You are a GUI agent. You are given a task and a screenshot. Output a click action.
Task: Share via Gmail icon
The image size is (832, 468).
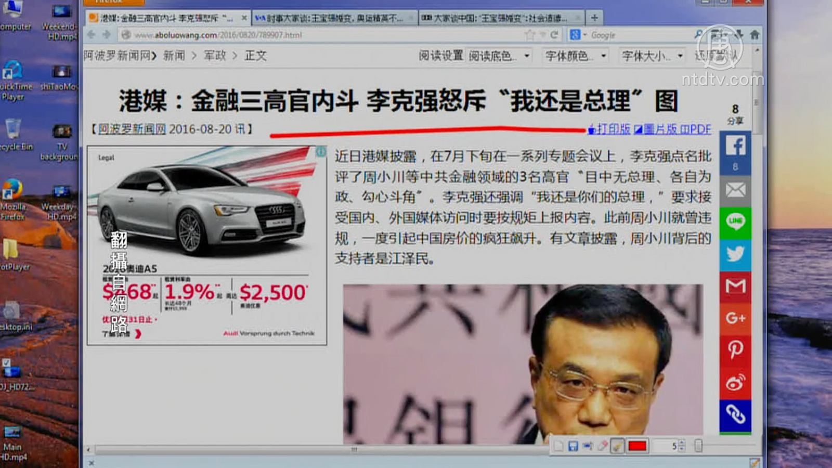coord(735,286)
